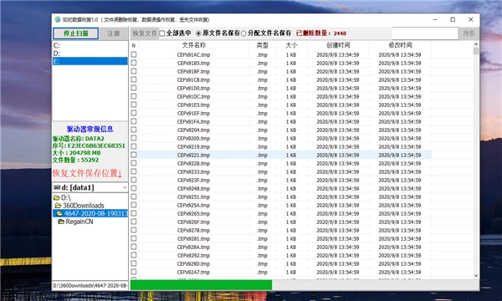Viewport: 502px width, 301px height.
Task: Click the 360Downloads folder icon
Action: 58,206
